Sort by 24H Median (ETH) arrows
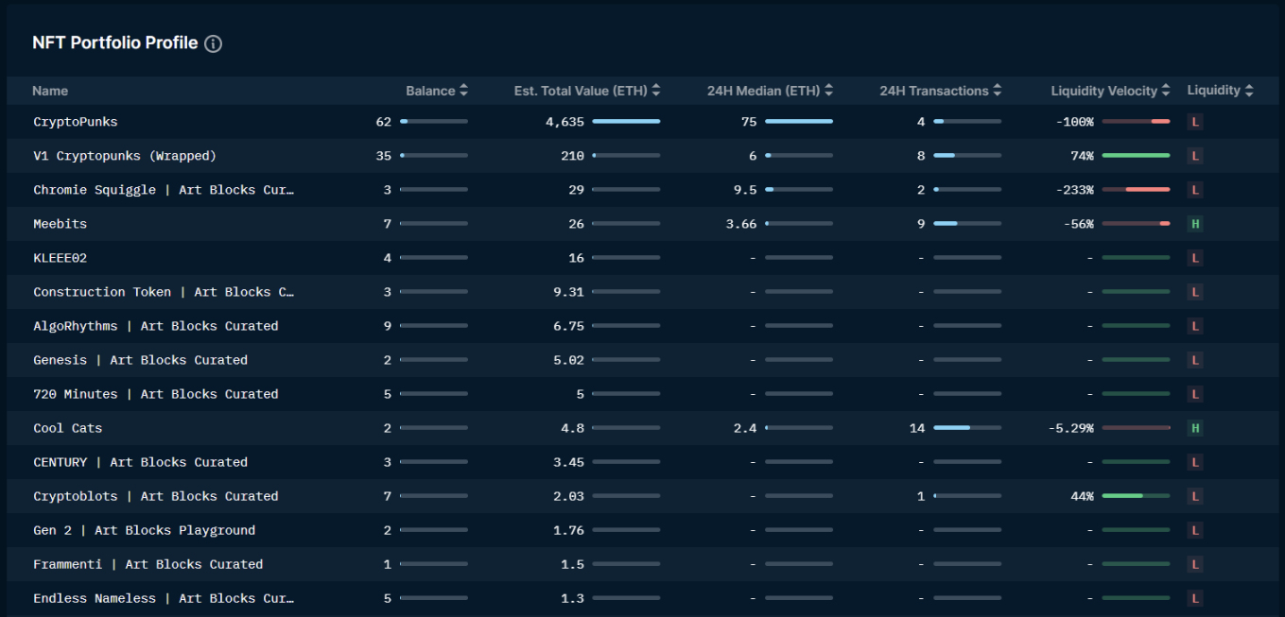1285x617 pixels. click(x=828, y=91)
